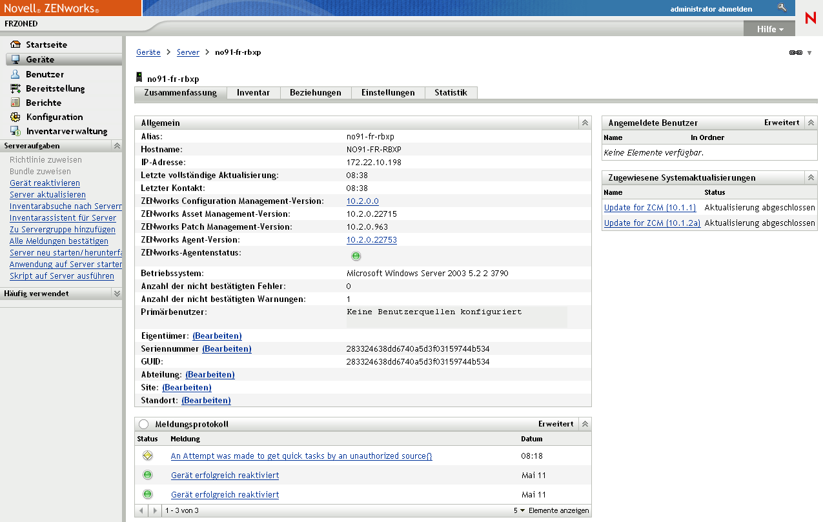823x522 pixels.
Task: Click the wrench icon in top bar
Action: (x=782, y=8)
